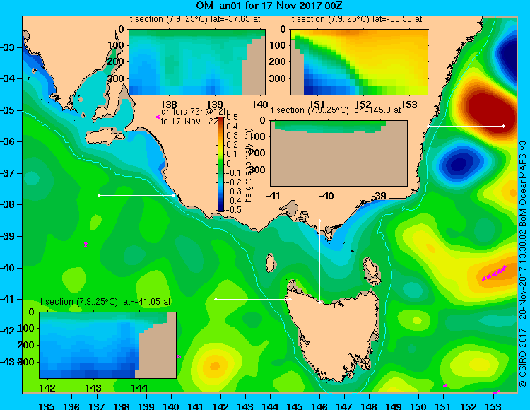
Task: Click the magenta drifter marker beside the drifters legend
Action: click(158, 117)
